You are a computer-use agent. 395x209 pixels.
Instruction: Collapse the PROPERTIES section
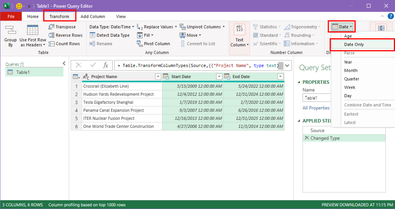click(299, 82)
